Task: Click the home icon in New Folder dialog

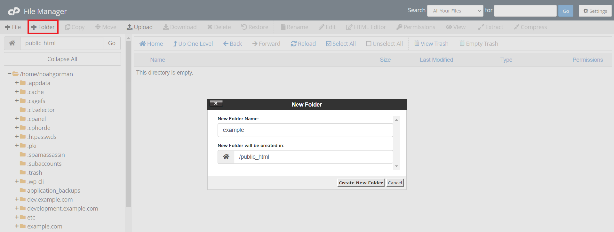Action: tap(226, 157)
